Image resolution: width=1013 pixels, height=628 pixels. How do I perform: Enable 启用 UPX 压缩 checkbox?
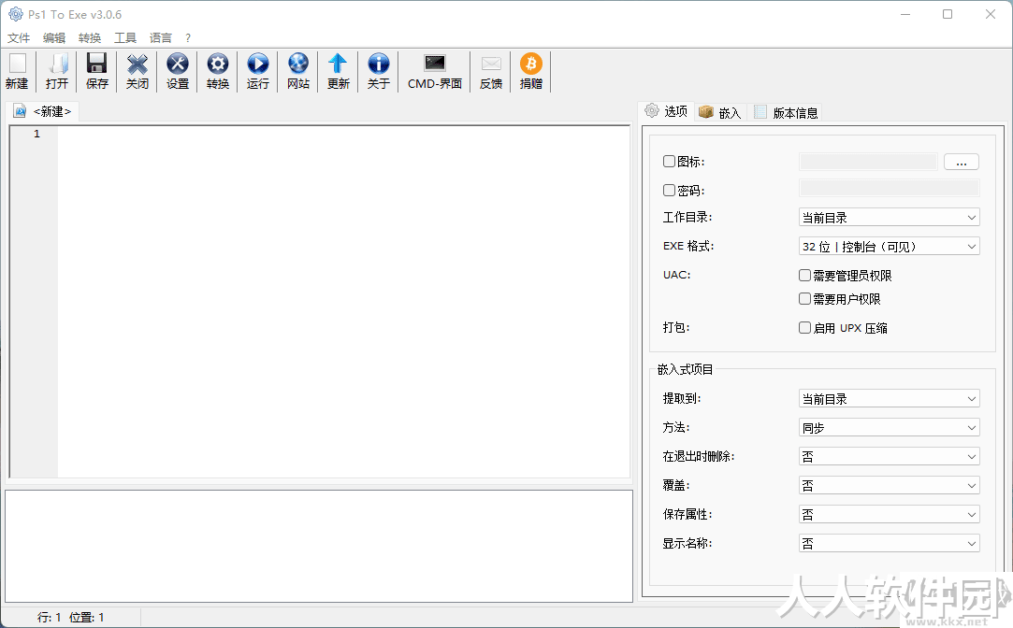tap(805, 328)
